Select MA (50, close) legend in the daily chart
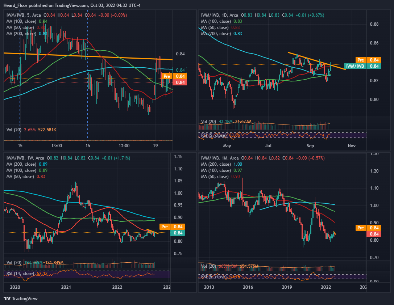The width and height of the screenshot is (394, 305). point(220,27)
